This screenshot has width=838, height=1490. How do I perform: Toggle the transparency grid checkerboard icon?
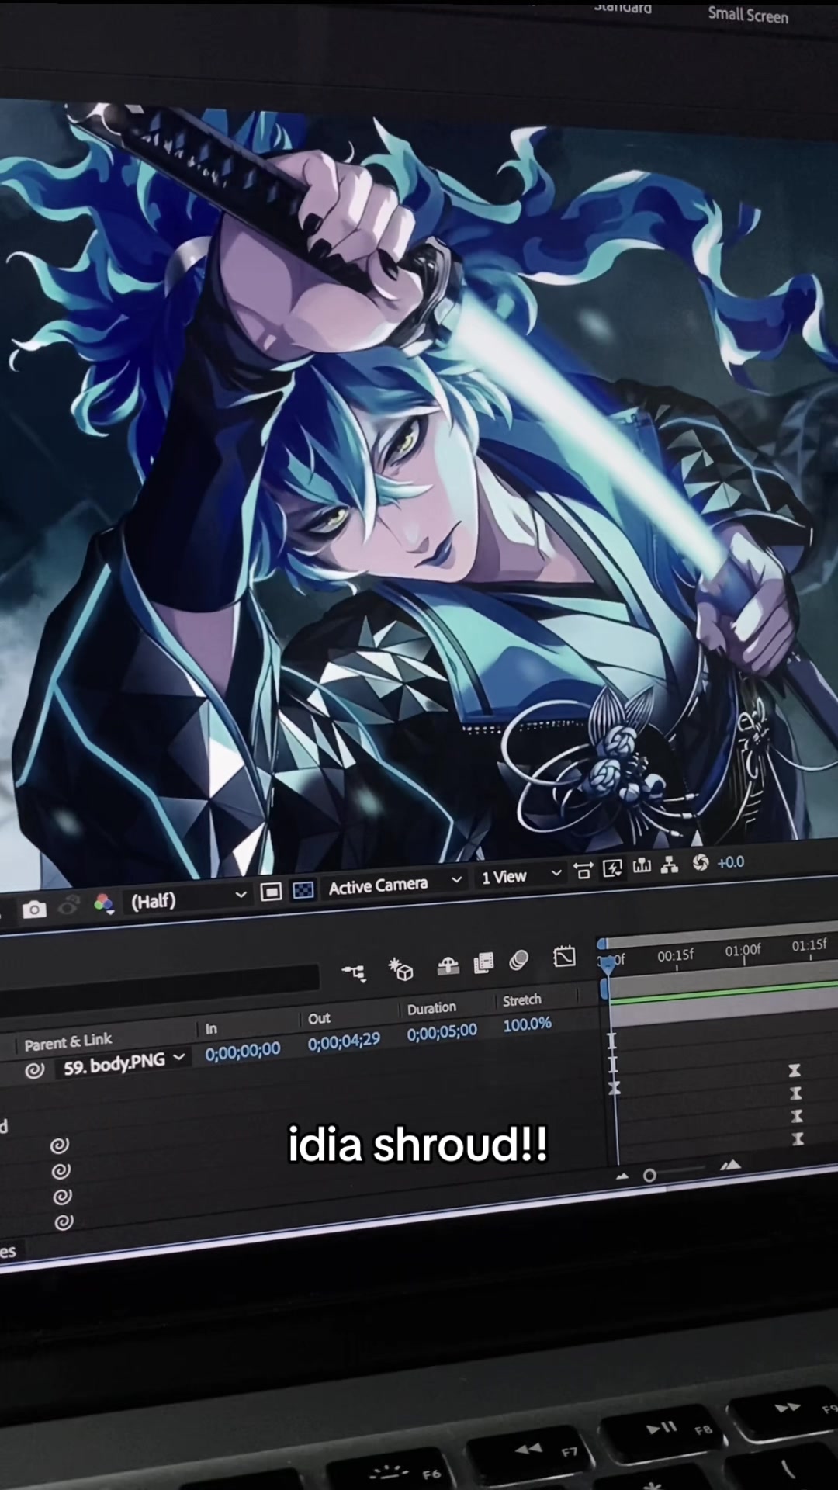point(303,890)
